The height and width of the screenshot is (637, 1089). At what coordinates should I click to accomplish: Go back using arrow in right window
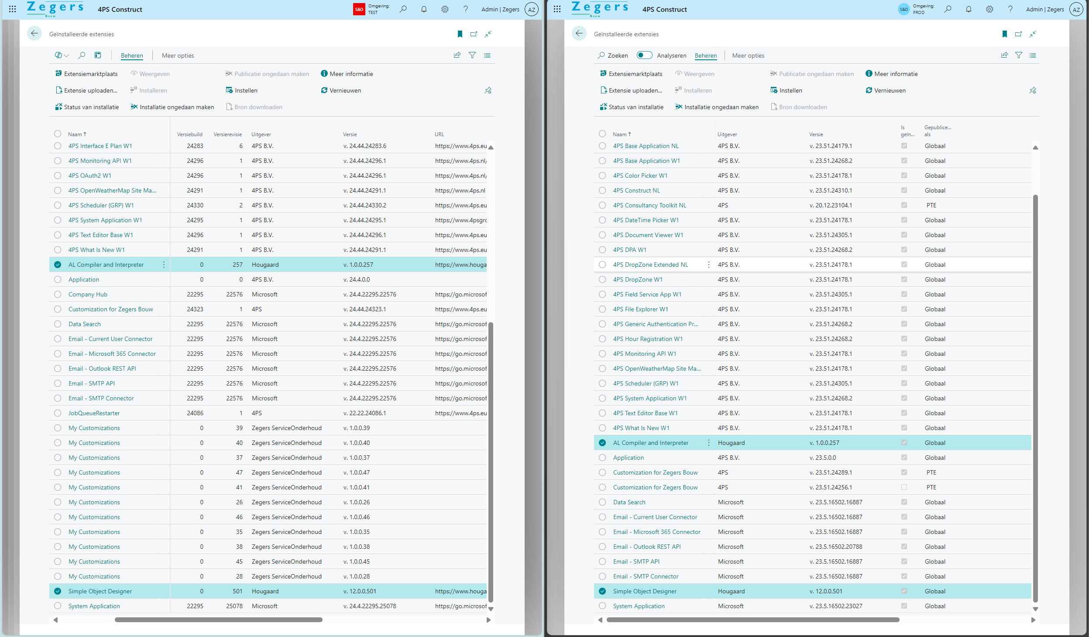click(579, 34)
